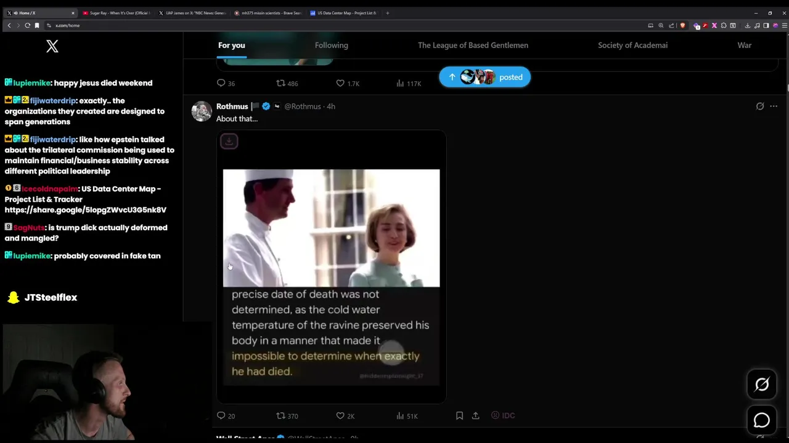Screen dimensions: 789x443
Task: Repost the post with 486 reposts
Action: pos(287,83)
